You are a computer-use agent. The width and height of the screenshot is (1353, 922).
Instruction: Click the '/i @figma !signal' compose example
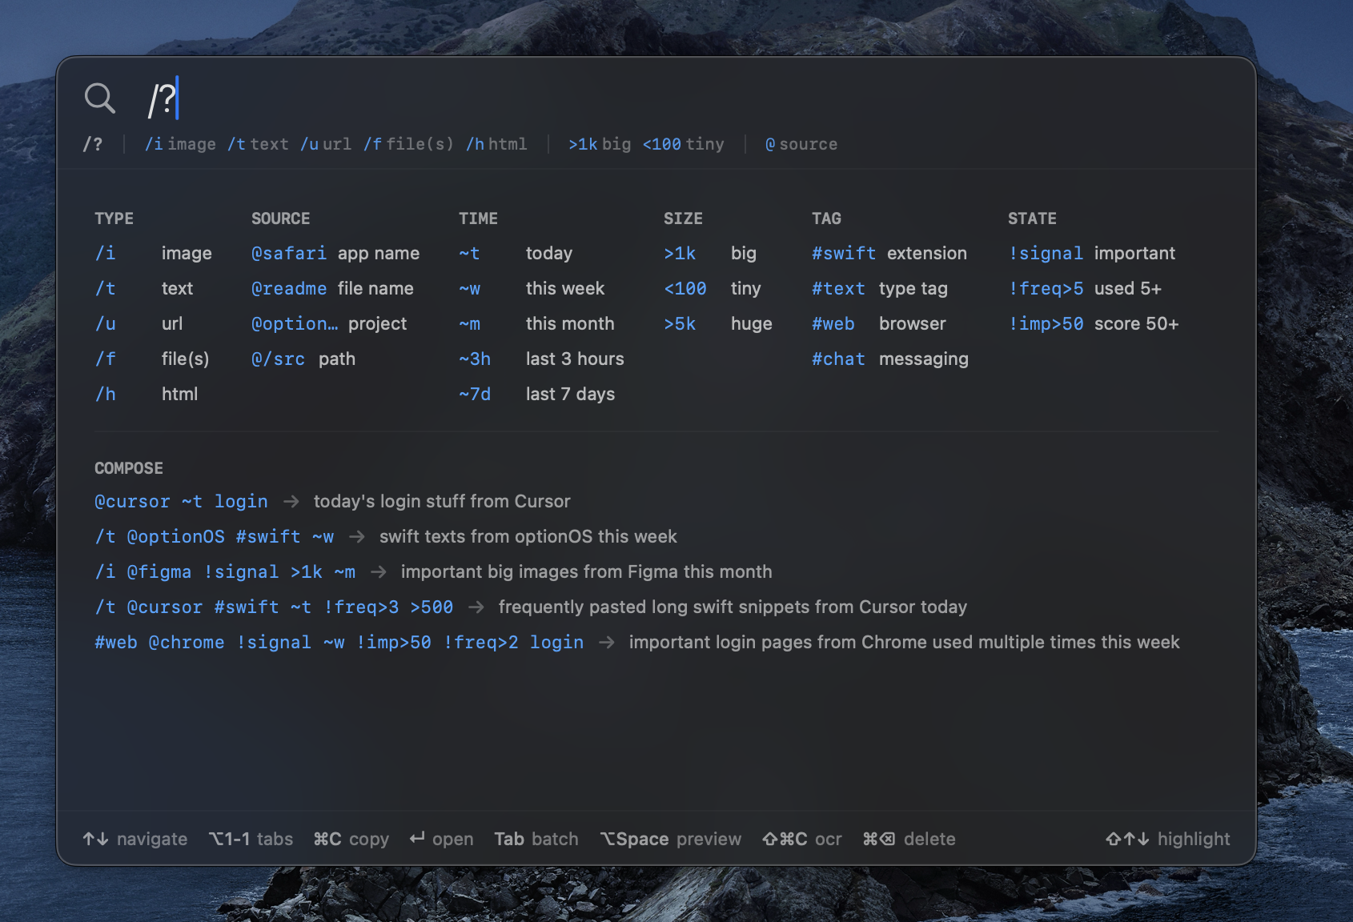224,572
